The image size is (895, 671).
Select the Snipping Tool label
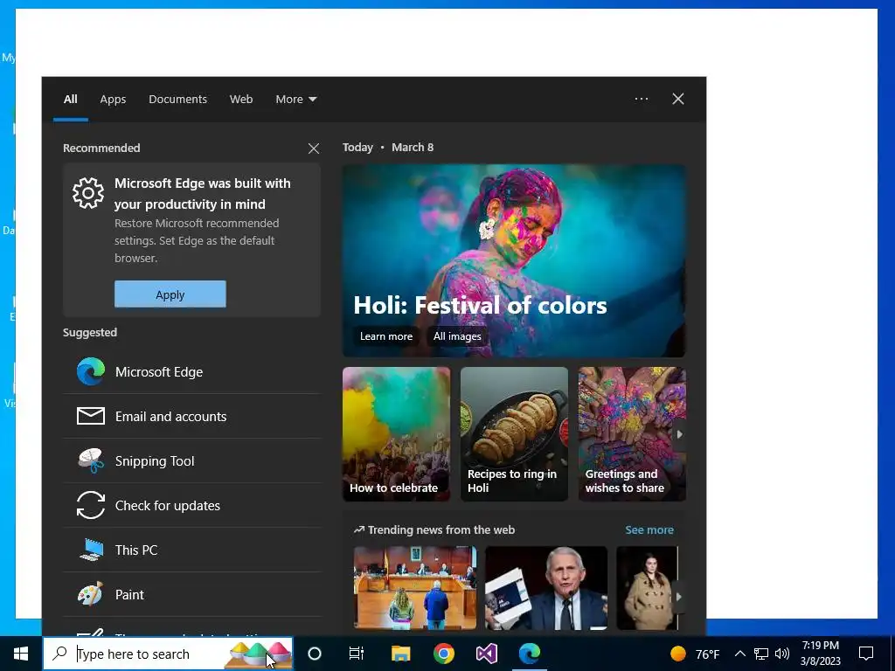tap(155, 461)
